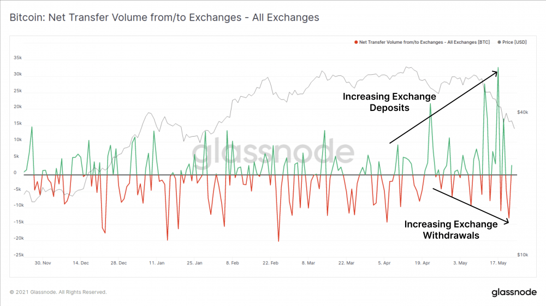This screenshot has width=546, height=306.
Task: Click the glassnode logo at bottom right
Action: [514, 292]
